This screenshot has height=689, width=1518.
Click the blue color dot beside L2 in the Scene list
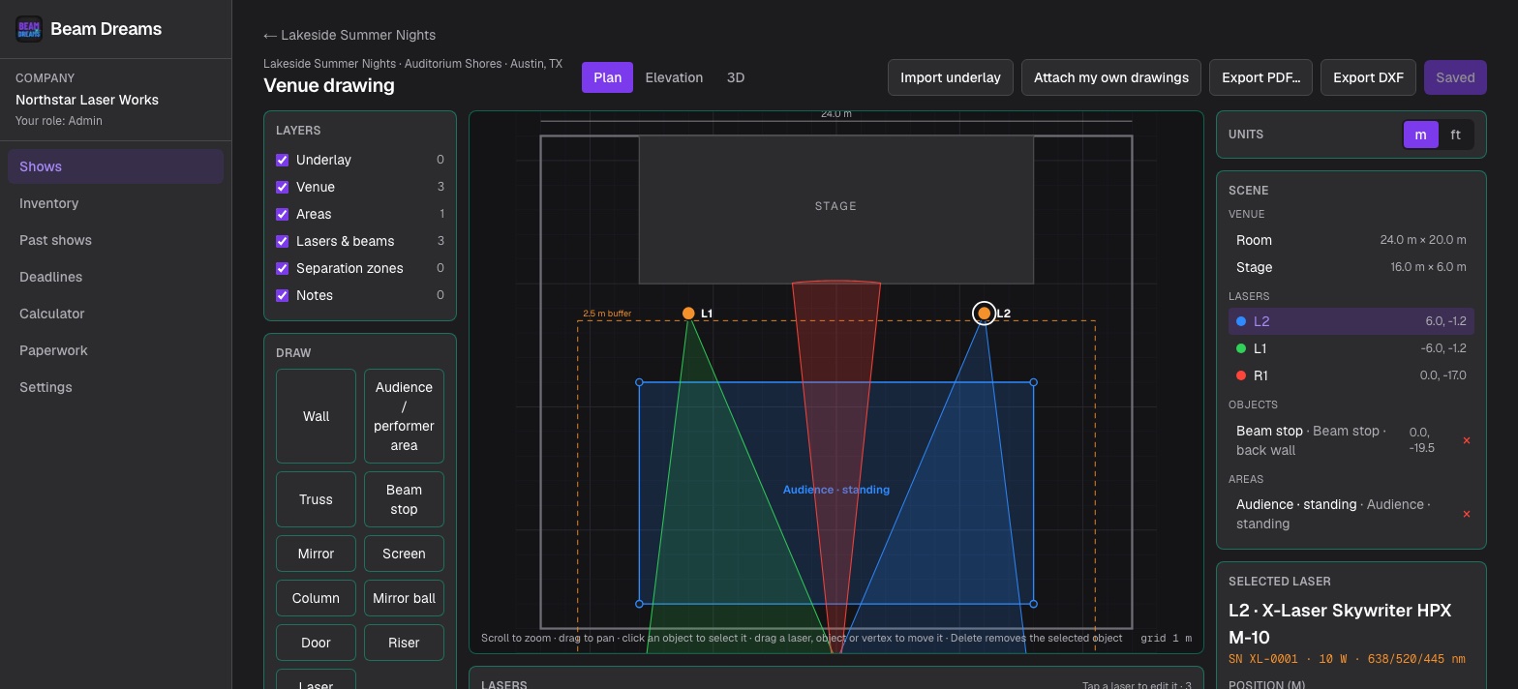point(1241,321)
